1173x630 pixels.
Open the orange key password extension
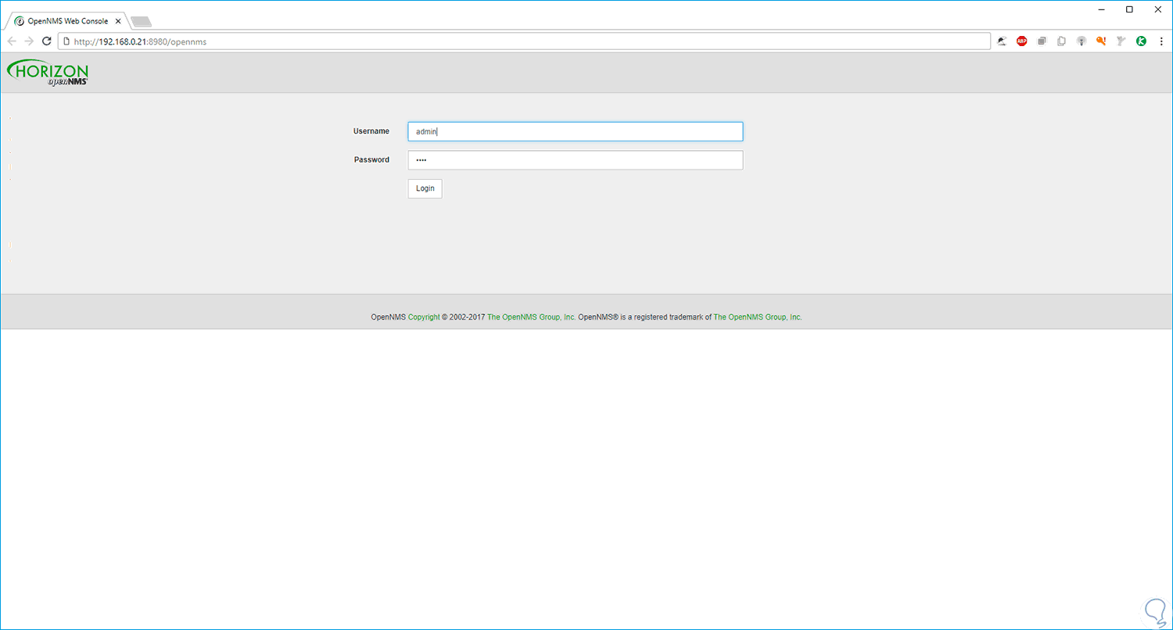click(x=1101, y=41)
